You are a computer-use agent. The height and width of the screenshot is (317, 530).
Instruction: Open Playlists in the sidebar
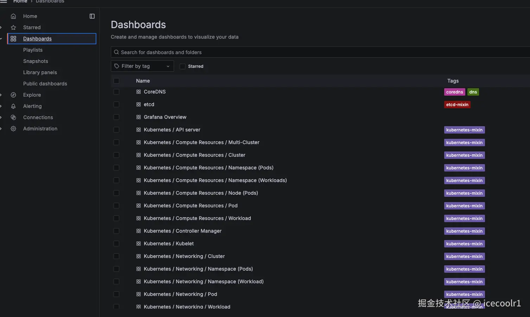point(33,50)
